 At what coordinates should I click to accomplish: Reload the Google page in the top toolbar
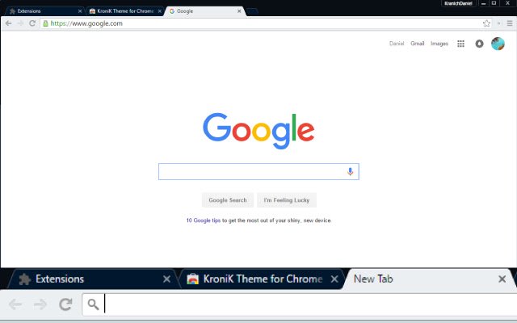pyautogui.click(x=32, y=23)
